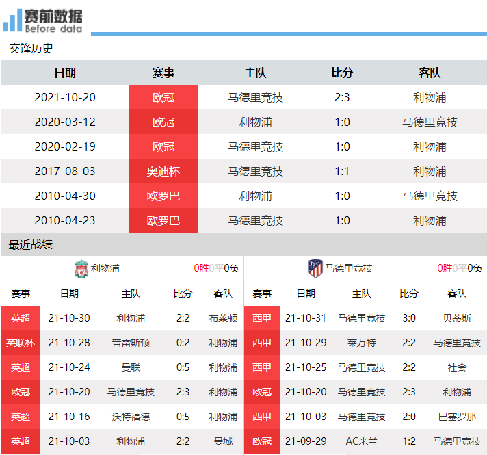Click the 社会 away team cell
This screenshot has height=455, width=487.
point(457,367)
